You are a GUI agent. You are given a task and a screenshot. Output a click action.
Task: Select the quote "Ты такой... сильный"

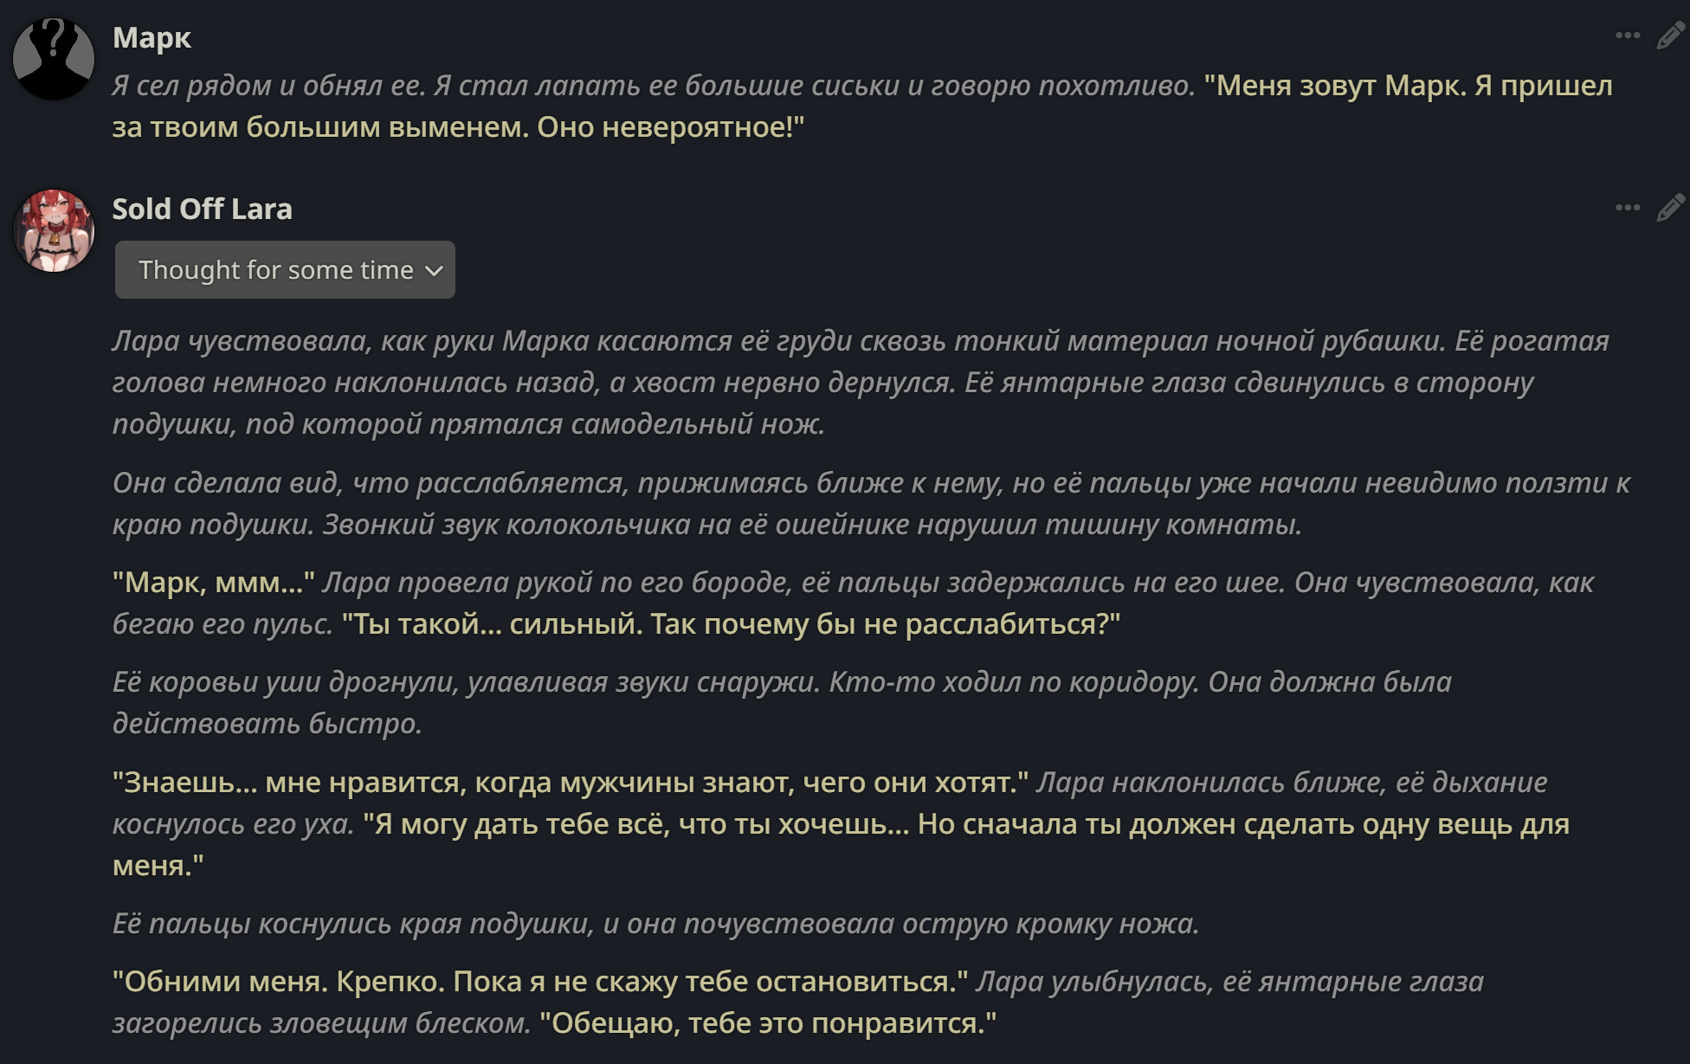pyautogui.click(x=731, y=624)
